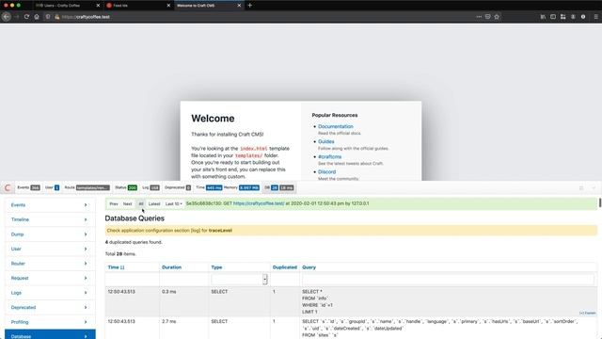Image resolution: width=602 pixels, height=339 pixels.
Task: Close the Feed Me browser tab
Action: [168, 6]
